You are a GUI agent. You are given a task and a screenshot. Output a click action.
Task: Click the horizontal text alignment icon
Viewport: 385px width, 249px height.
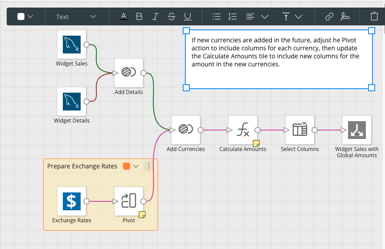(250, 16)
